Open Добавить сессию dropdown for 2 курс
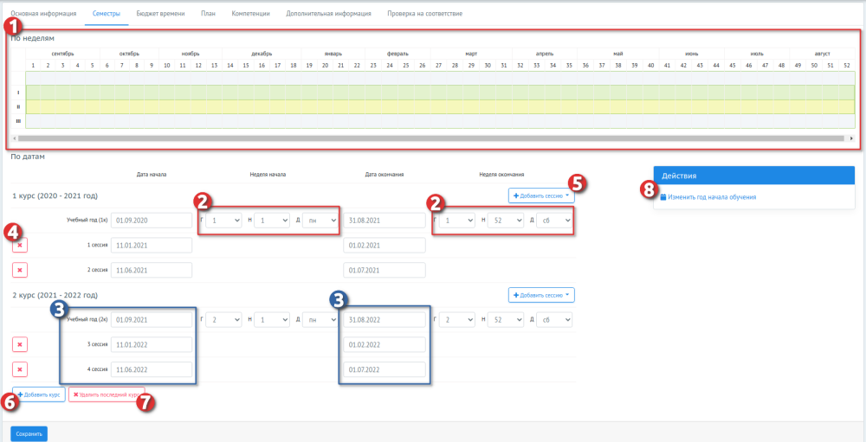Screen dimensions: 866x442 [x=541, y=295]
